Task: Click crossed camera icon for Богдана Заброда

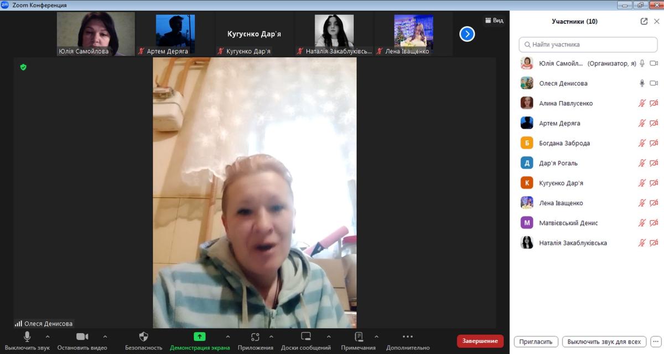Action: click(653, 143)
